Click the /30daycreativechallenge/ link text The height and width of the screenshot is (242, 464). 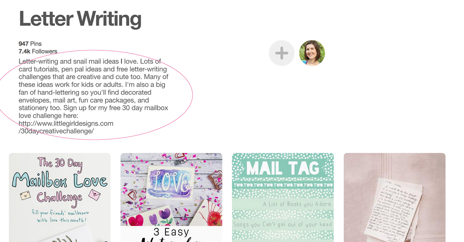56,131
